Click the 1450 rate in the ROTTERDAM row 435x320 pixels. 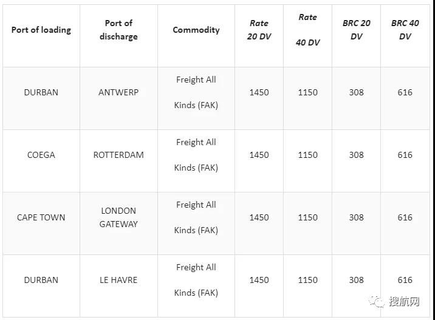[x=259, y=155]
